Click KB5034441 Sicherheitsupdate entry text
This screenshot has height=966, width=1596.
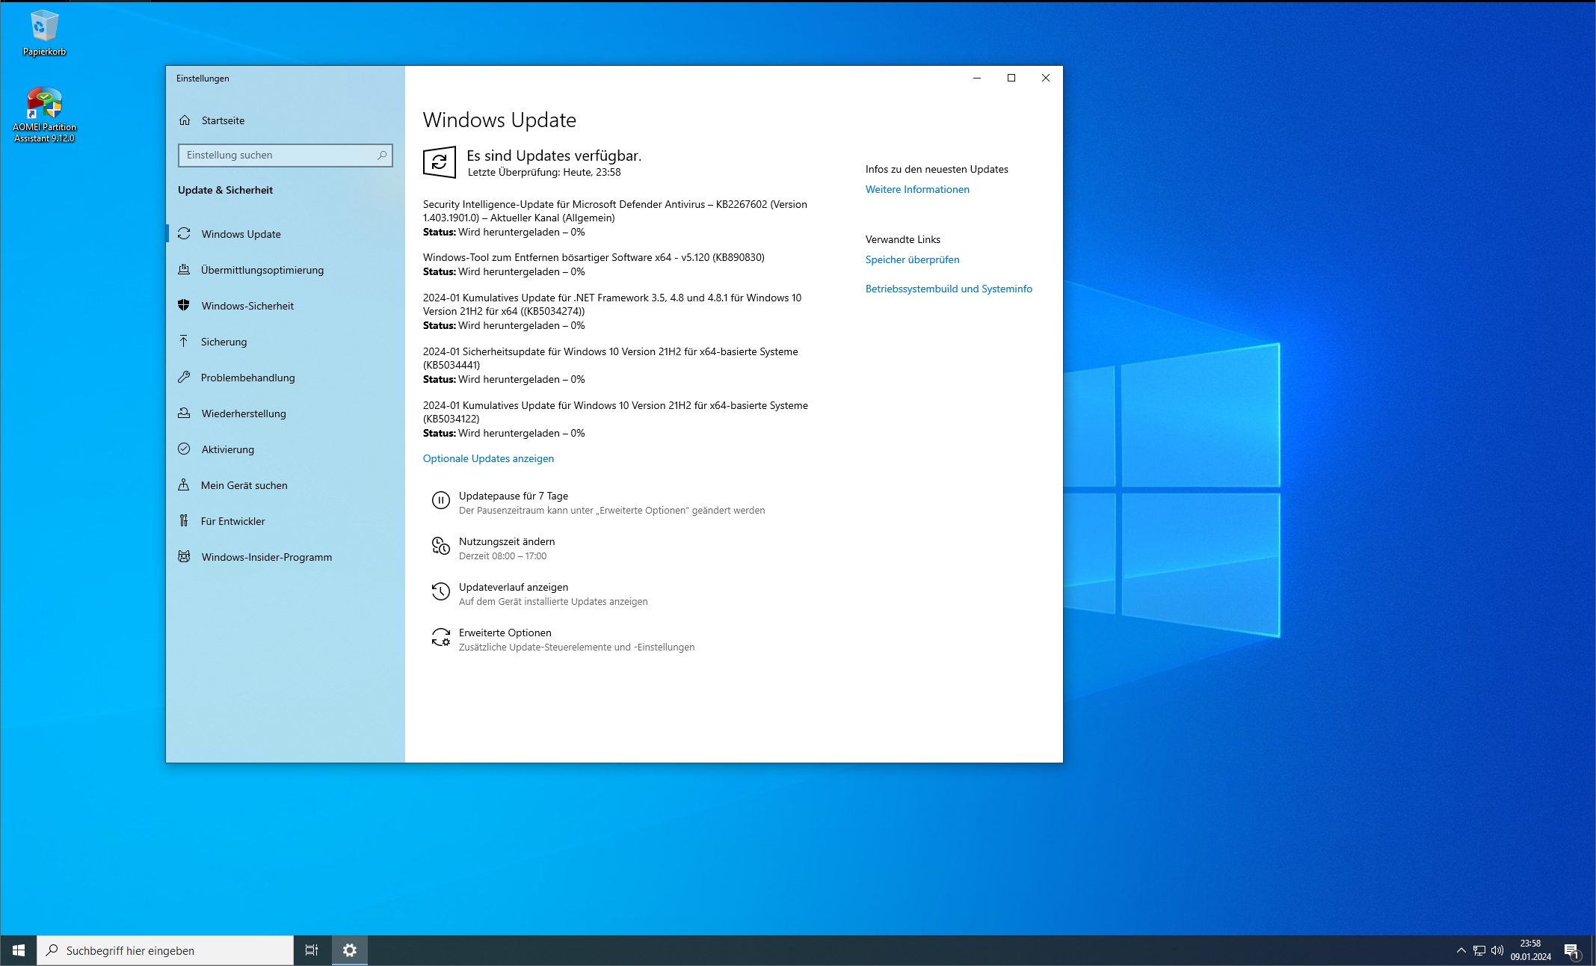click(610, 358)
